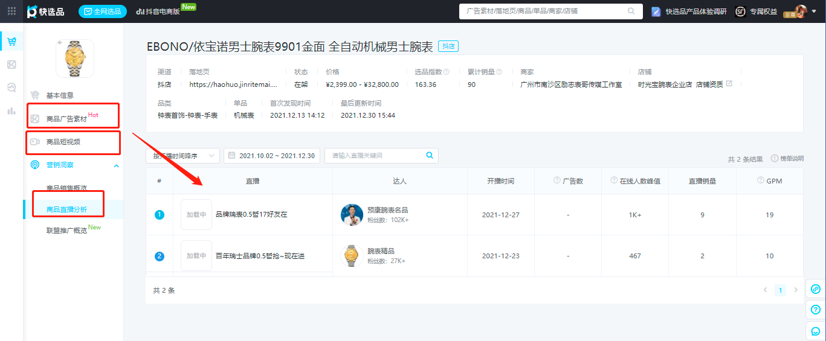The height and width of the screenshot is (341, 826).
Task: Click the live keyword search icon
Action: click(430, 155)
